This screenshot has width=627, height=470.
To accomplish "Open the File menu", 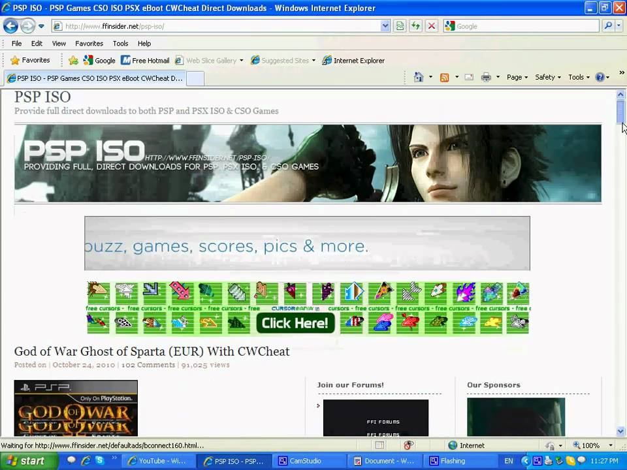I will point(16,44).
